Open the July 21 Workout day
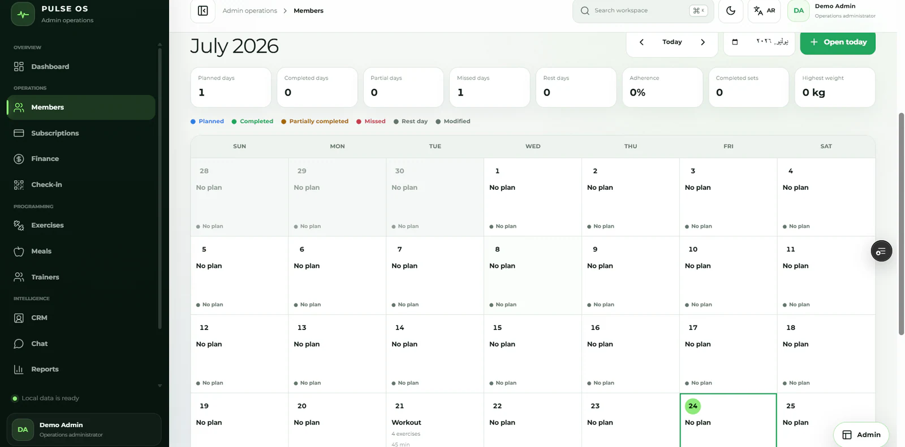This screenshot has width=905, height=447. (435, 420)
